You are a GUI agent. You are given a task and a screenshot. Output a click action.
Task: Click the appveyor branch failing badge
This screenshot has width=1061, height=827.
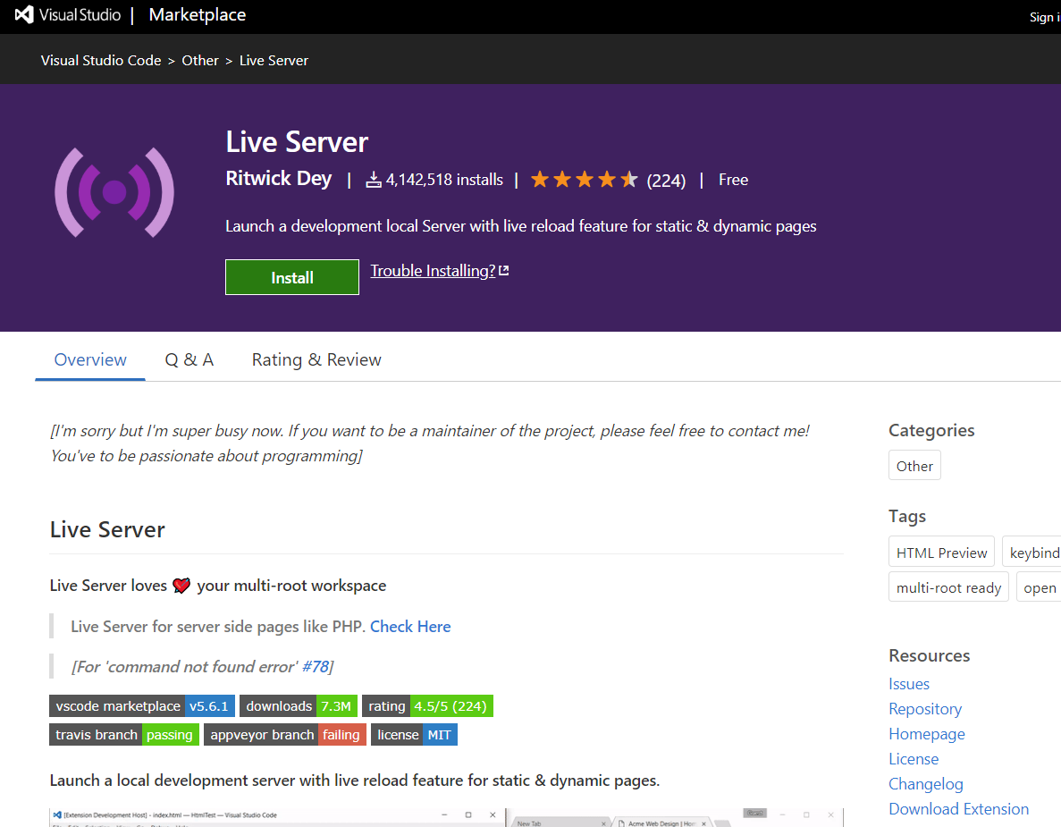[285, 734]
